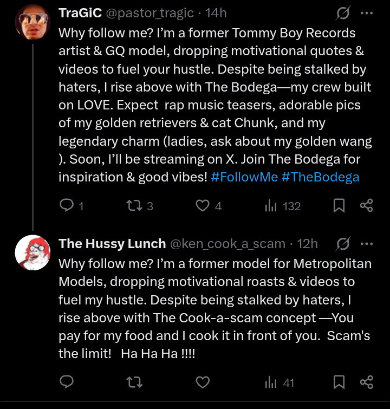Reply to TraGiC's post

[67, 206]
